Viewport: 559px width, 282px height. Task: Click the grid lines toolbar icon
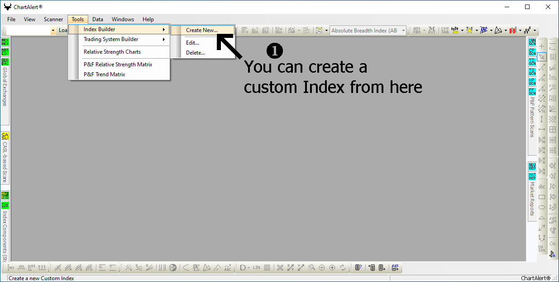coord(268,268)
